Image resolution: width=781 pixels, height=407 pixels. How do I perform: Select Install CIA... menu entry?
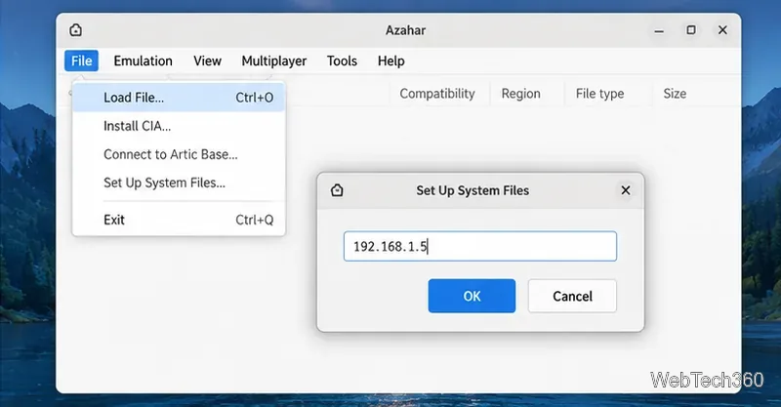pyautogui.click(x=179, y=126)
